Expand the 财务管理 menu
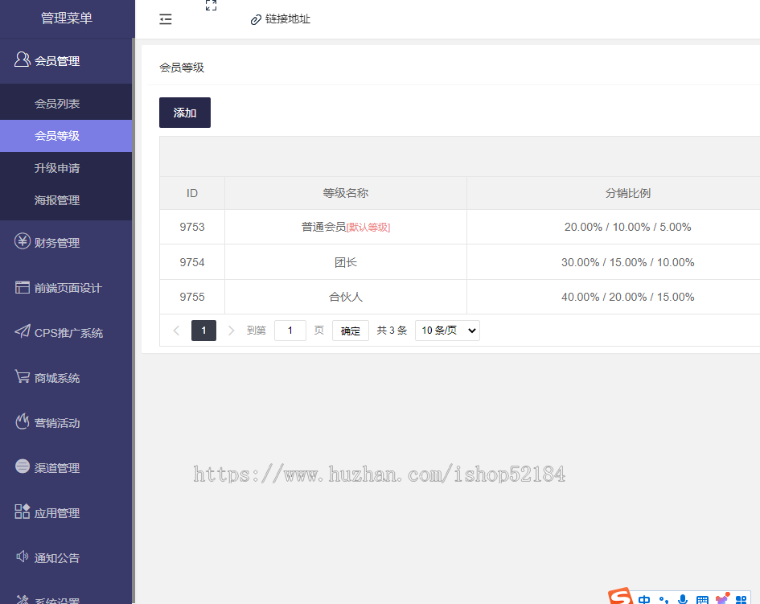Image resolution: width=760 pixels, height=604 pixels. [66, 242]
